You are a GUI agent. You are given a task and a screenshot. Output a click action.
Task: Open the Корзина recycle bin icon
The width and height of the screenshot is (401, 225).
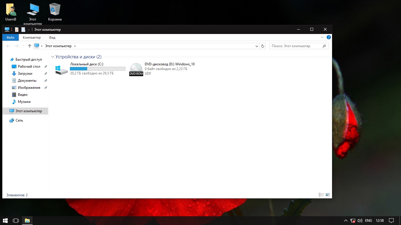click(x=55, y=12)
